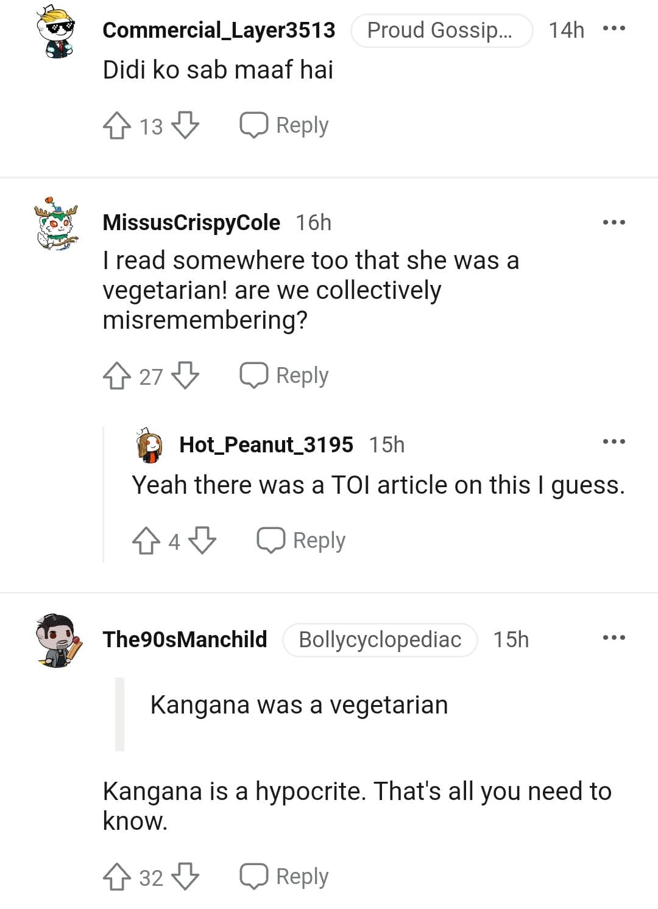Tap the Bollycyclopediac flair tag
This screenshot has width=658, height=909.
380,640
